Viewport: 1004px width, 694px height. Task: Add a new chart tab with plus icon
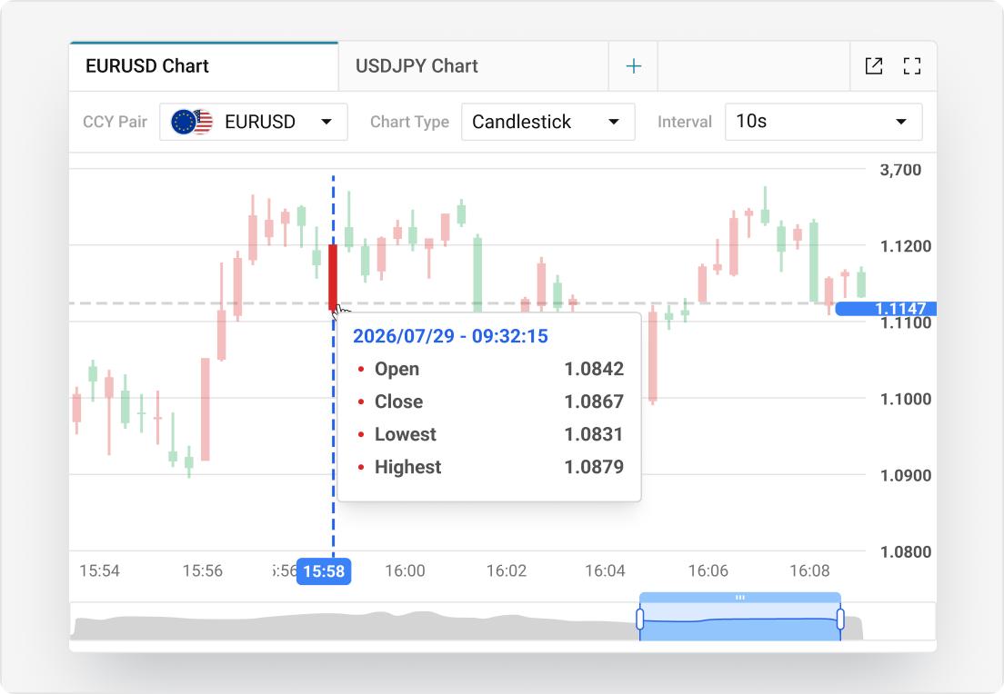tap(633, 66)
